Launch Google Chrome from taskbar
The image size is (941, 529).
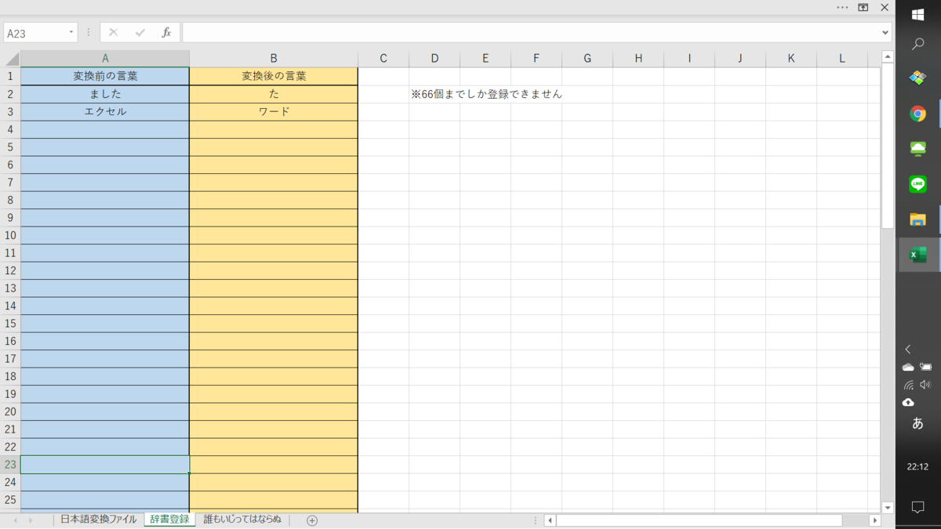pos(918,114)
